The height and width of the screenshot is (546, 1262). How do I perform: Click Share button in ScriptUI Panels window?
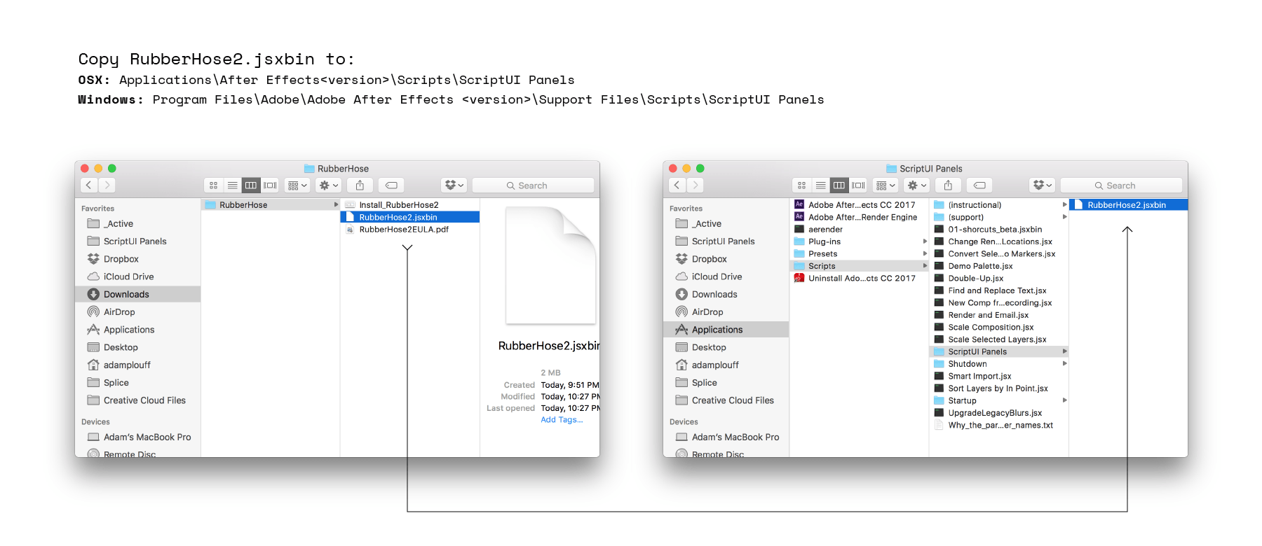tap(948, 185)
